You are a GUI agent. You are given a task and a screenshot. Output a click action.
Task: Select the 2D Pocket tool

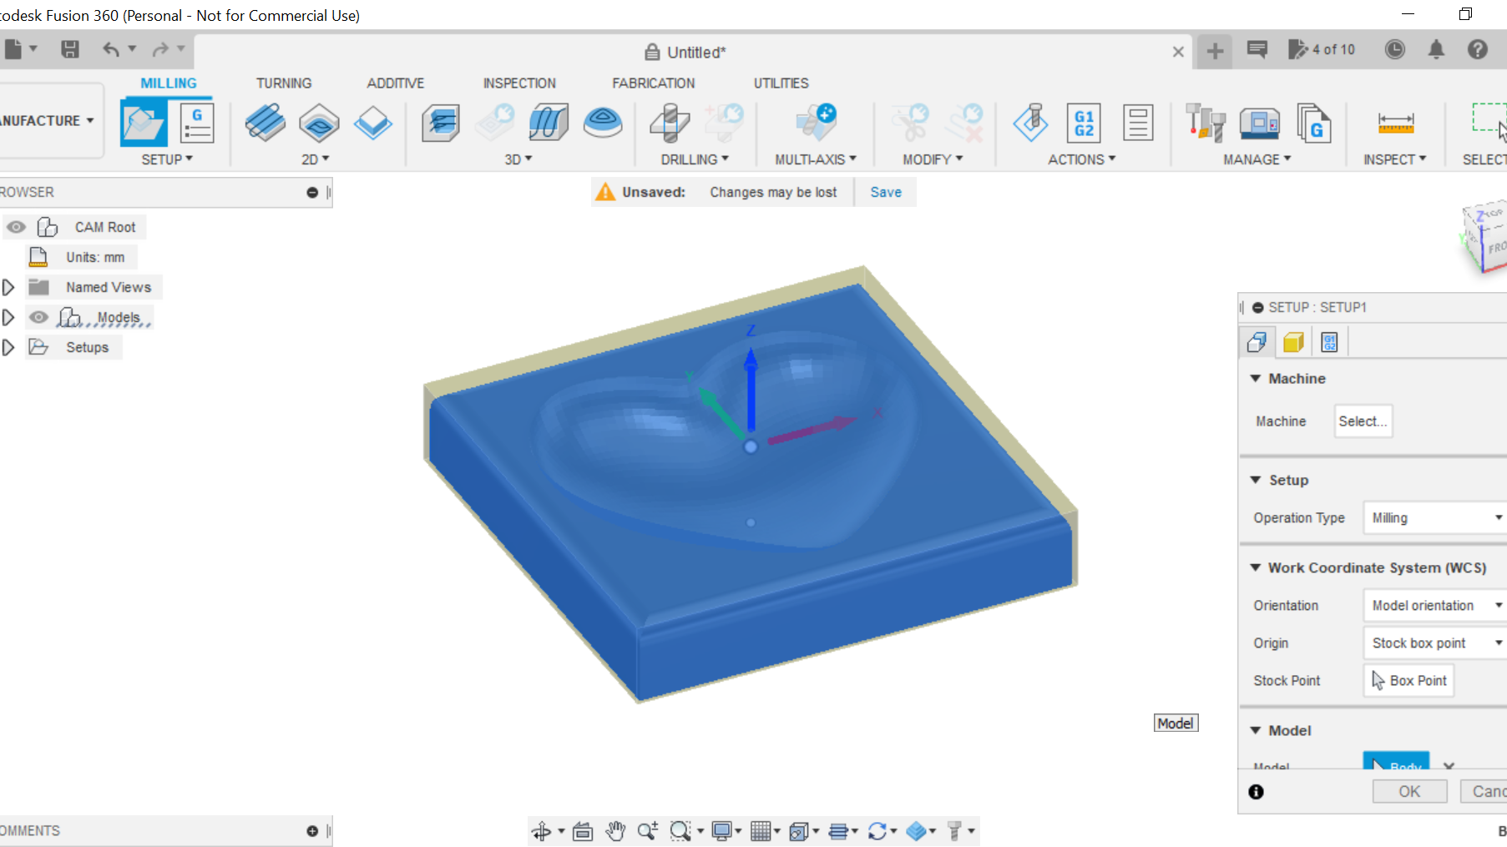click(x=319, y=123)
